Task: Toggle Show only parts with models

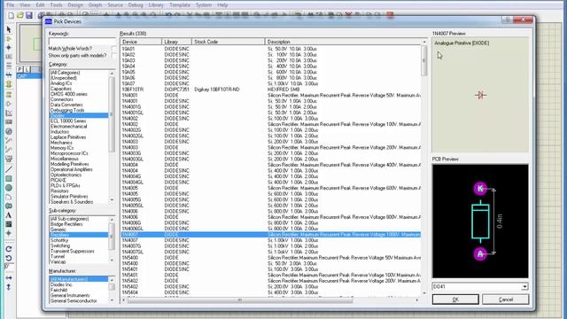Action: [x=114, y=55]
